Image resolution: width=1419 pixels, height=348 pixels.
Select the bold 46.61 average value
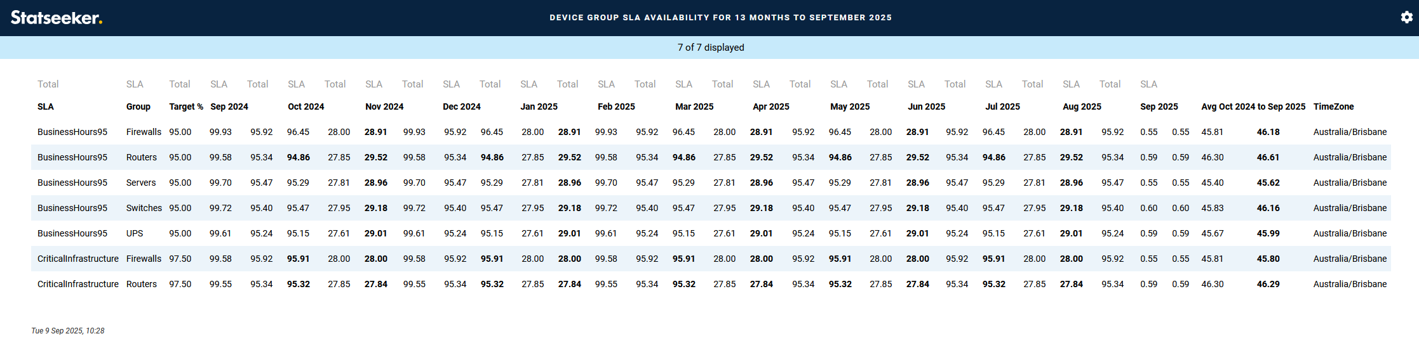(1268, 157)
